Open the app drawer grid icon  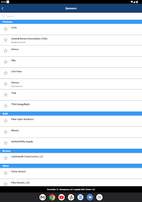click(99, 197)
